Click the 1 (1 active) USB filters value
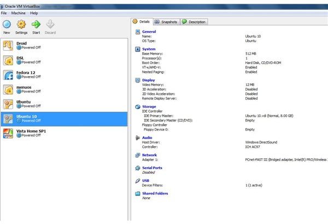 coord(254,185)
